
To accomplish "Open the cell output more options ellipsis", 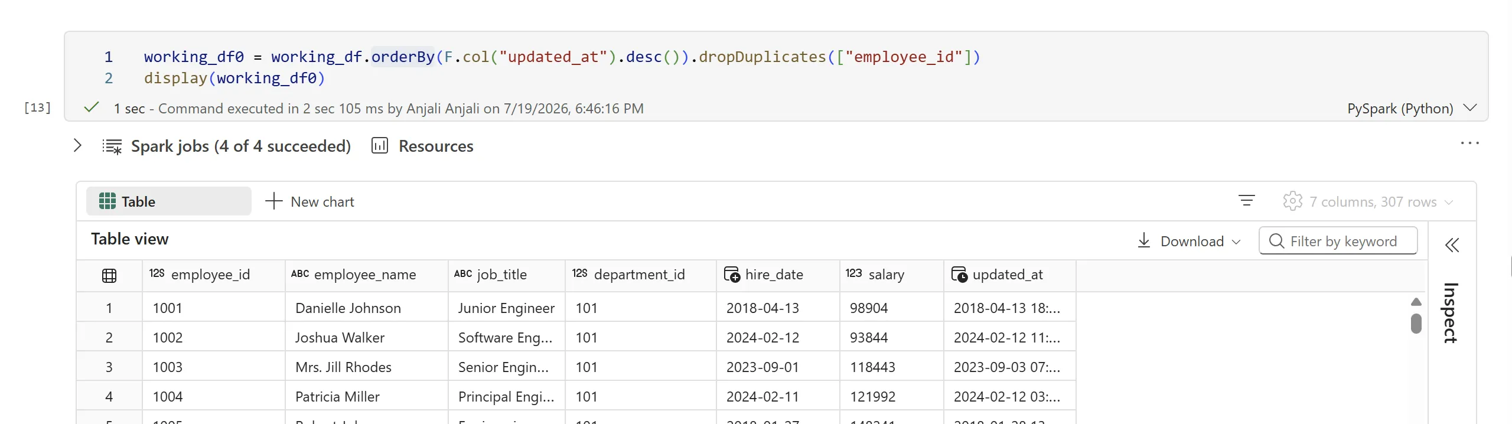I will pos(1469,143).
